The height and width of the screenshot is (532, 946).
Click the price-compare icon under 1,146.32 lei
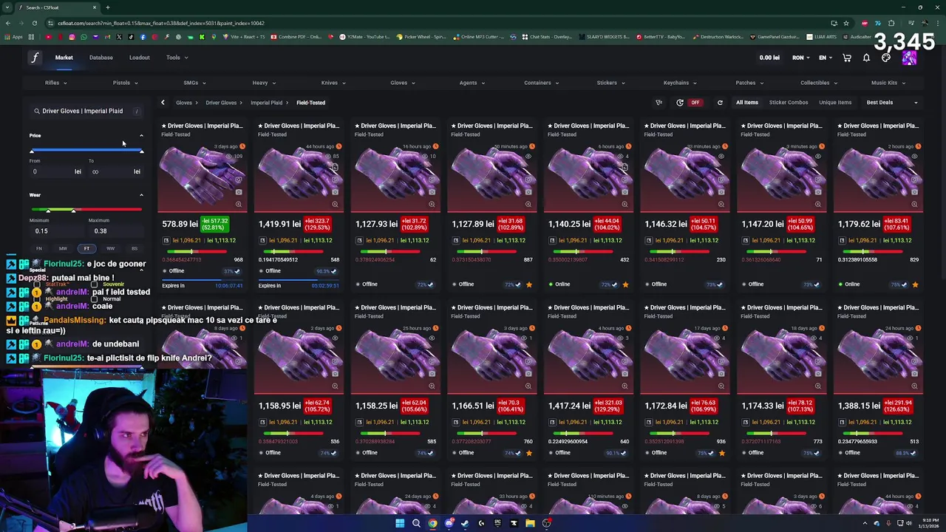pyautogui.click(x=649, y=240)
